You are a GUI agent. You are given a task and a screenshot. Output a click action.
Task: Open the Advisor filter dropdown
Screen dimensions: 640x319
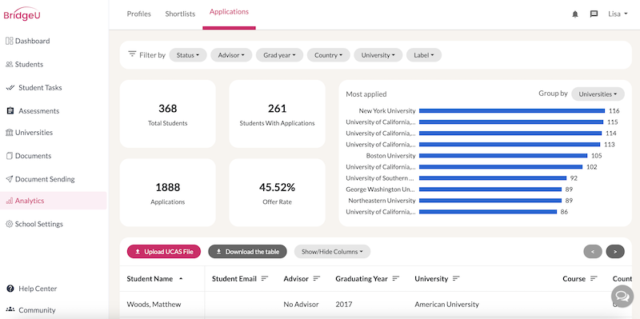(231, 55)
